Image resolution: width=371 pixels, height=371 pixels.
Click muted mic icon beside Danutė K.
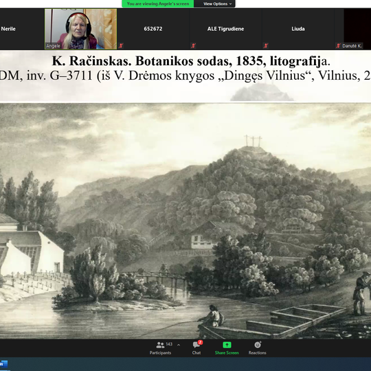338,45
